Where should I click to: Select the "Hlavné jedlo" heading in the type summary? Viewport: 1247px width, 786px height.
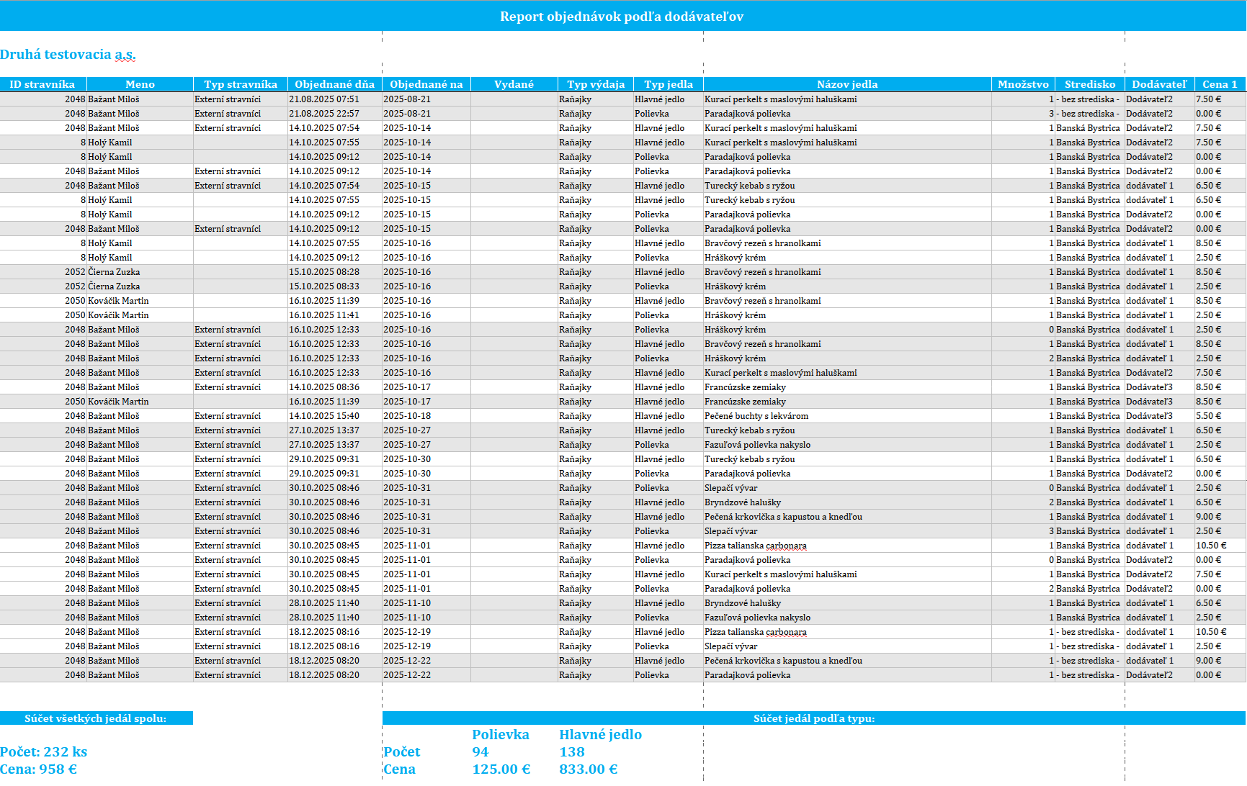tap(600, 735)
